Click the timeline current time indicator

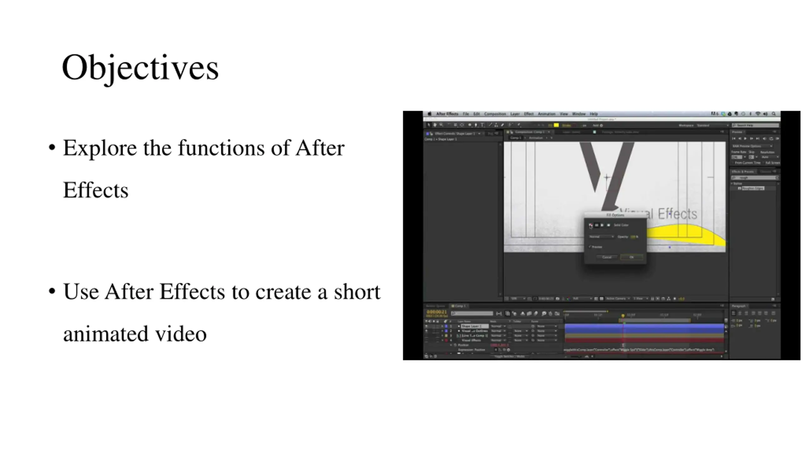(623, 315)
